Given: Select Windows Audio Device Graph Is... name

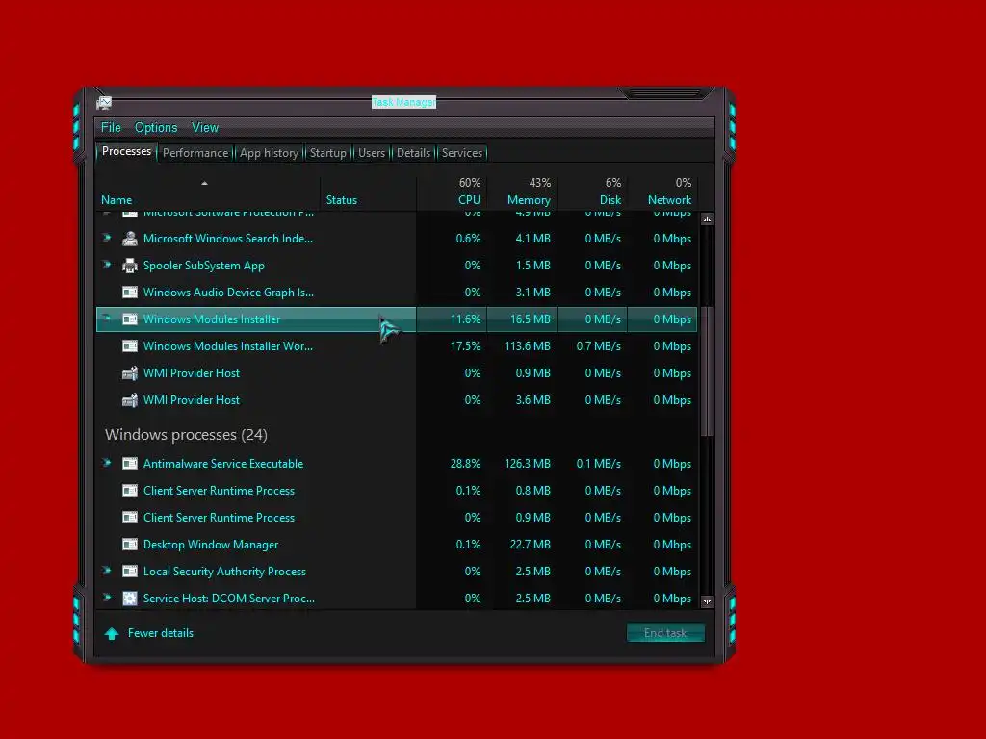Looking at the screenshot, I should coord(228,293).
